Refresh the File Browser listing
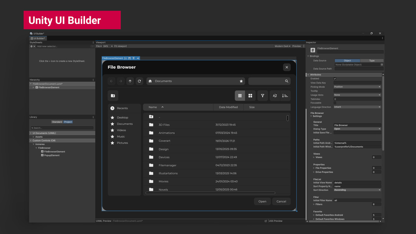416x234 pixels. [139, 81]
